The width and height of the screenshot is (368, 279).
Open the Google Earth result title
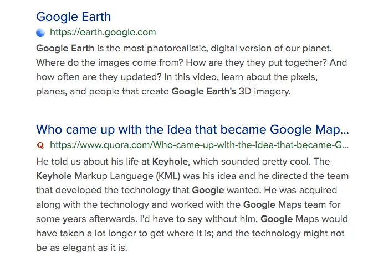tap(74, 17)
